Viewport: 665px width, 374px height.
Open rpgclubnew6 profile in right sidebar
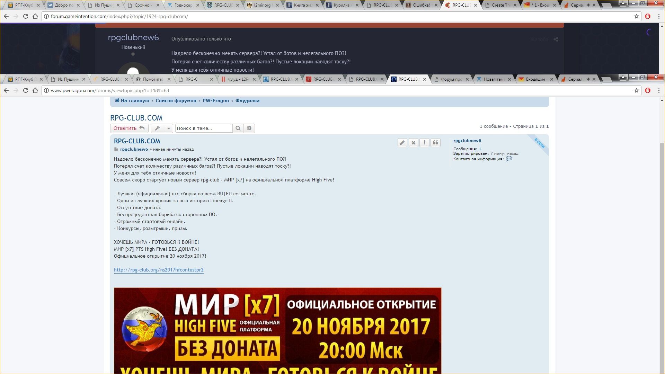tap(467, 141)
